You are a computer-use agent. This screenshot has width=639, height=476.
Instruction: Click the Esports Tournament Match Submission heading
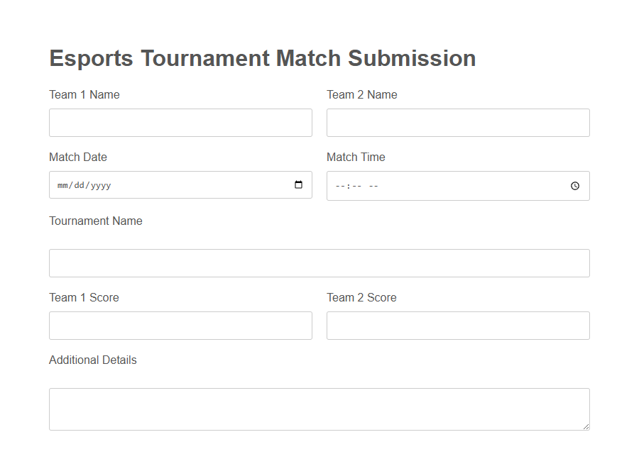click(x=262, y=58)
